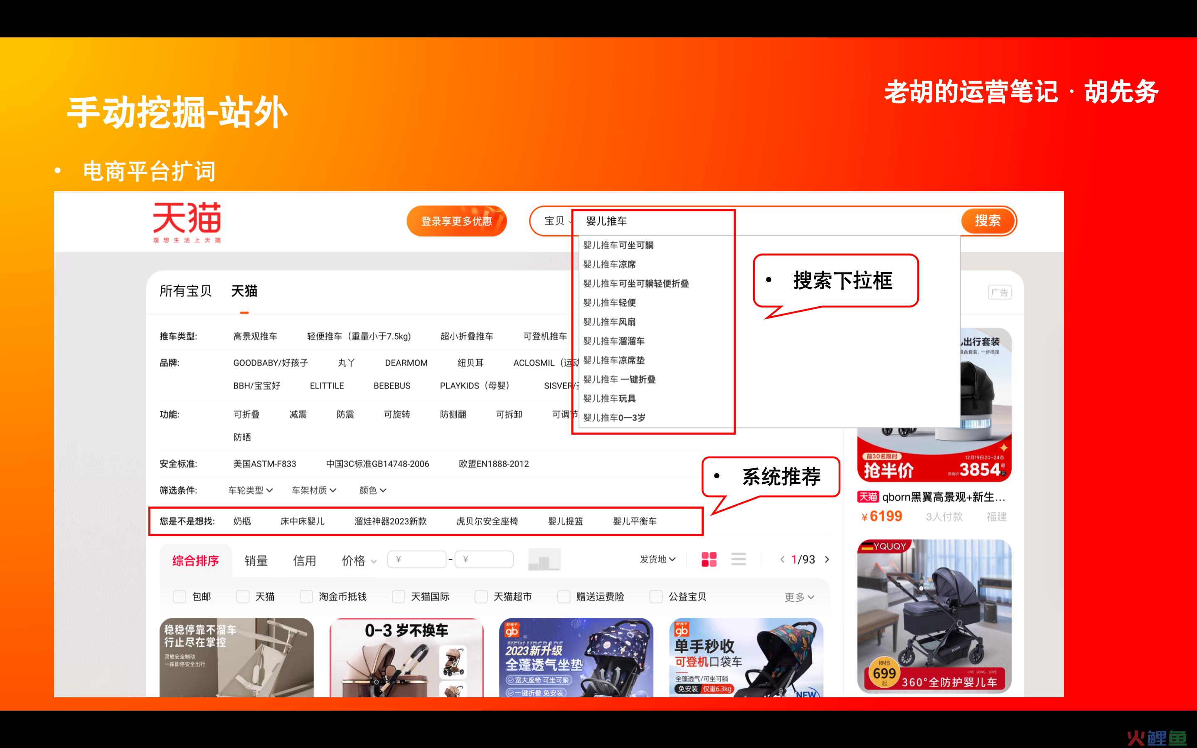Image resolution: width=1197 pixels, height=748 pixels.
Task: Filter by 防侧翻 function
Action: (453, 415)
